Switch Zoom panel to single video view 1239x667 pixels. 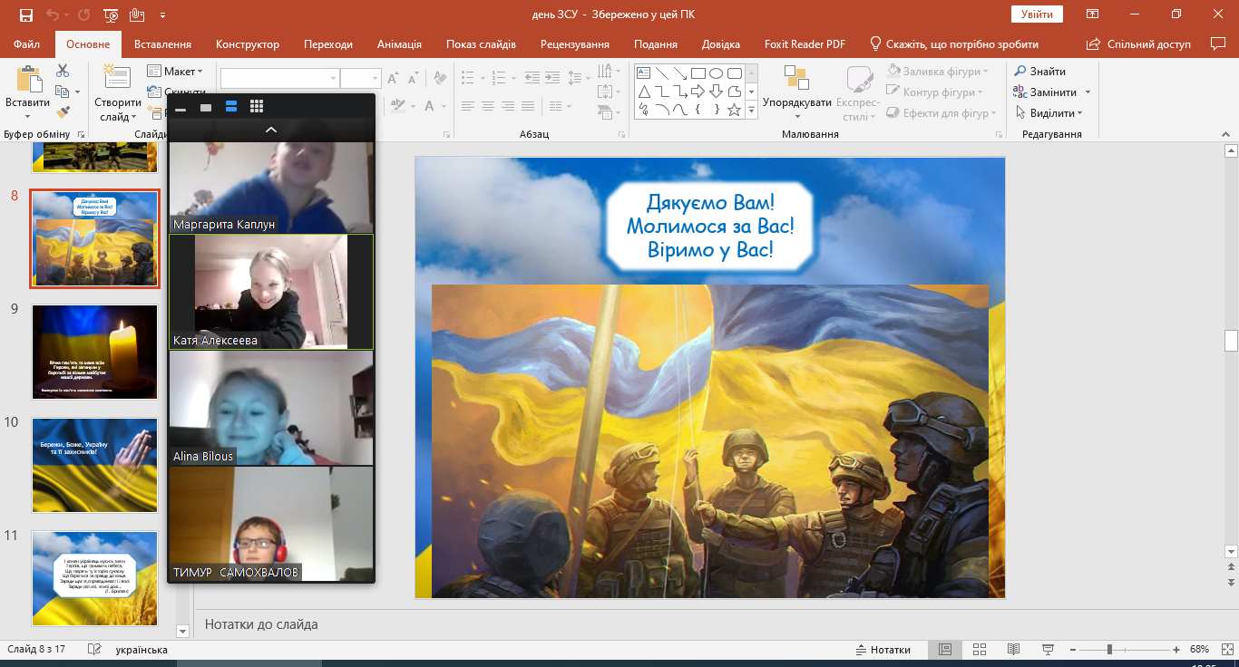coord(206,107)
